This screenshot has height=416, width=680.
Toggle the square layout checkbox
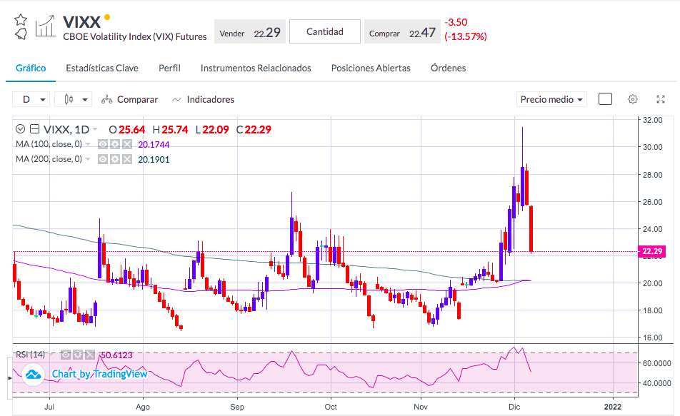pos(605,99)
